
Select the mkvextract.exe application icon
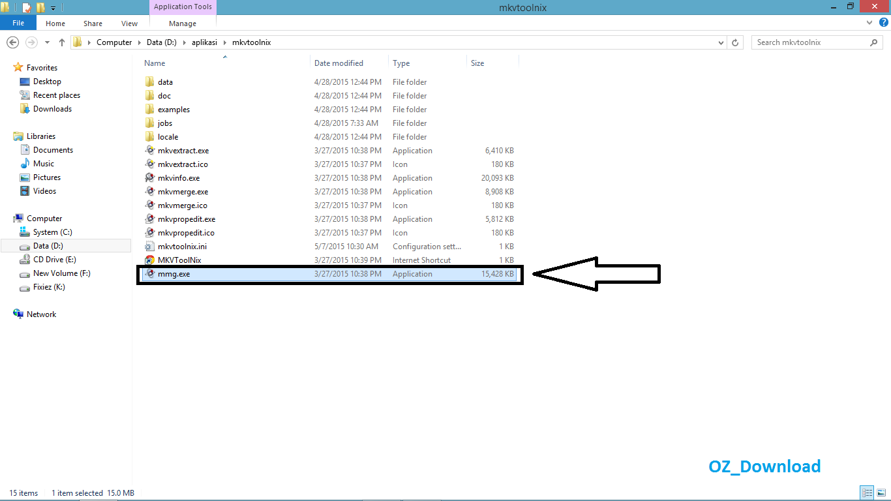point(150,151)
